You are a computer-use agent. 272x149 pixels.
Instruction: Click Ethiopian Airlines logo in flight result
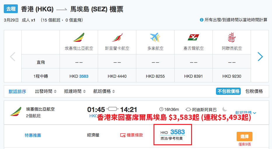coord(16,112)
